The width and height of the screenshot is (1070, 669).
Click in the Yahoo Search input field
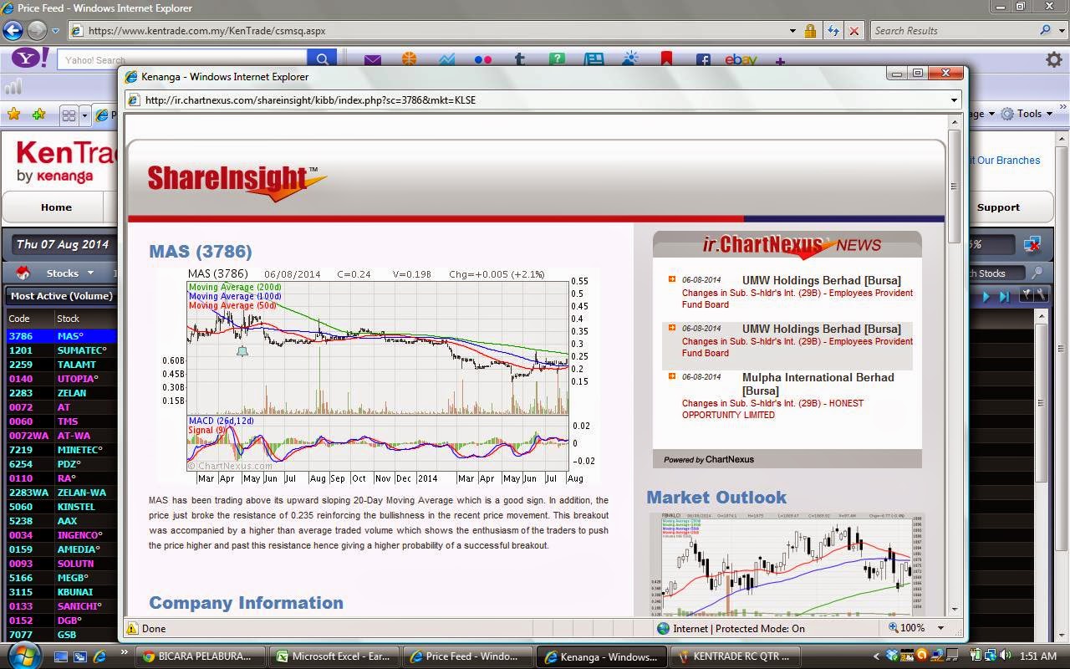point(181,59)
